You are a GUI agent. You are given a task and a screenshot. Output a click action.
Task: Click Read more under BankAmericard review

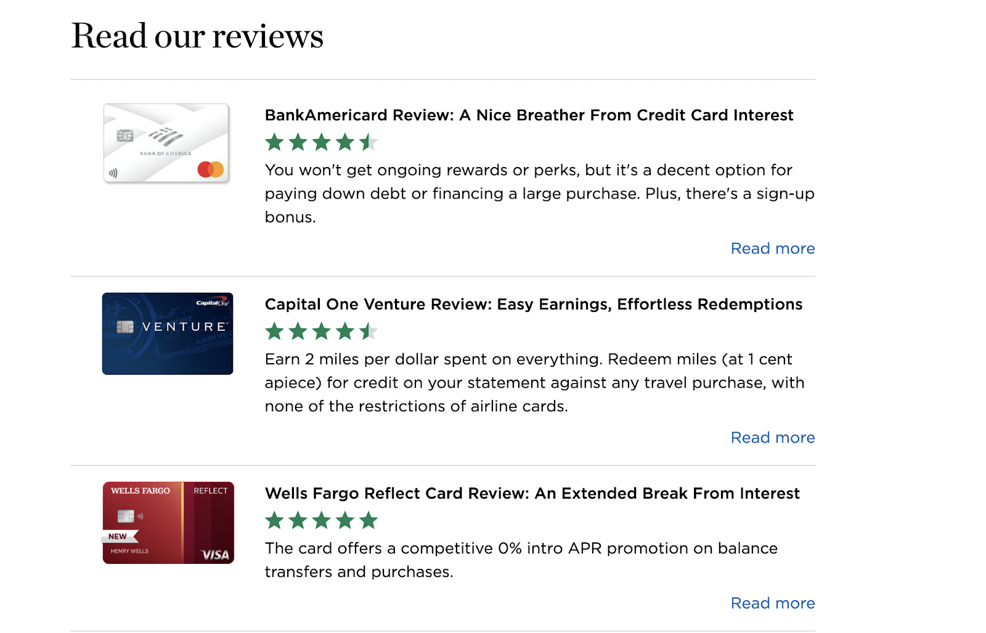pyautogui.click(x=773, y=248)
